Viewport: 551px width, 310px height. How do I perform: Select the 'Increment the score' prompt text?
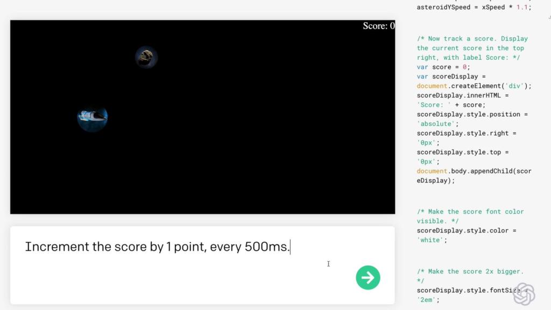point(156,246)
